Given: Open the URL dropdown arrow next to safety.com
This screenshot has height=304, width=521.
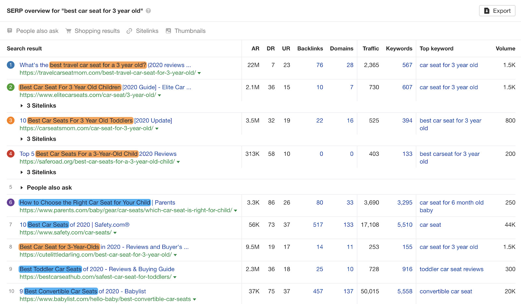Looking at the screenshot, I should (116, 232).
